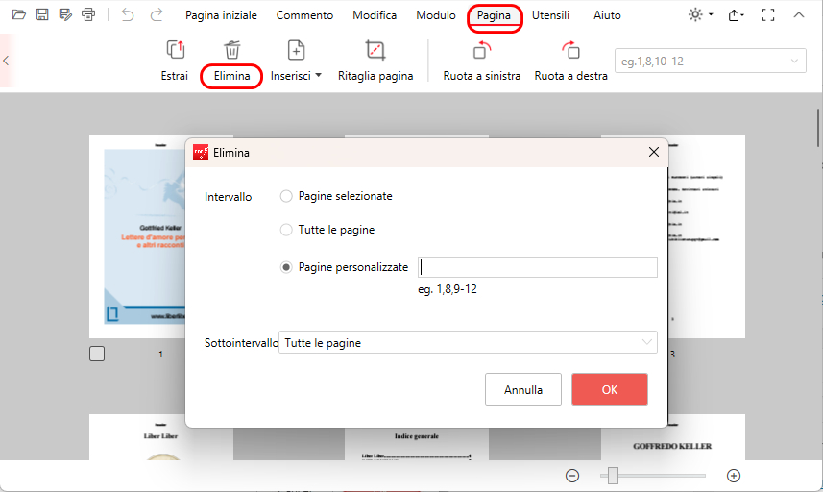The height and width of the screenshot is (492, 823).
Task: Select the page 1 cover thumbnail
Action: tap(137, 236)
